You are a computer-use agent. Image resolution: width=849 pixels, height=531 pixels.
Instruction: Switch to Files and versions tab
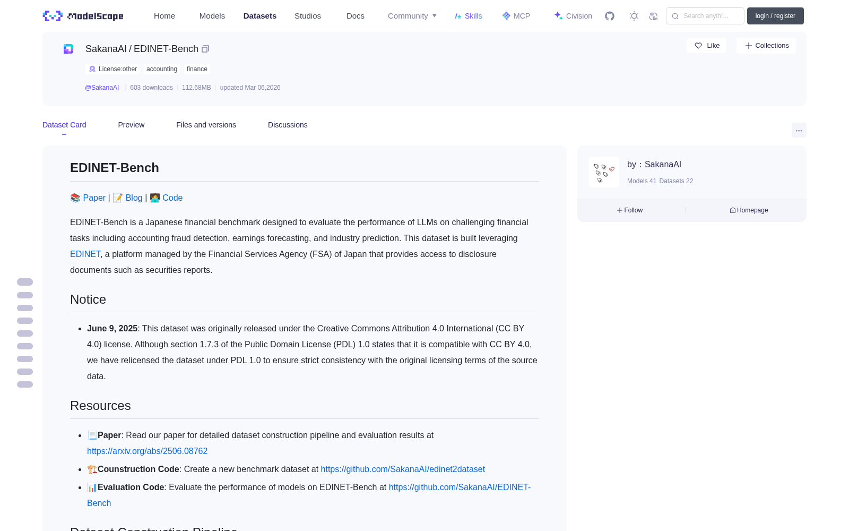coord(206,125)
